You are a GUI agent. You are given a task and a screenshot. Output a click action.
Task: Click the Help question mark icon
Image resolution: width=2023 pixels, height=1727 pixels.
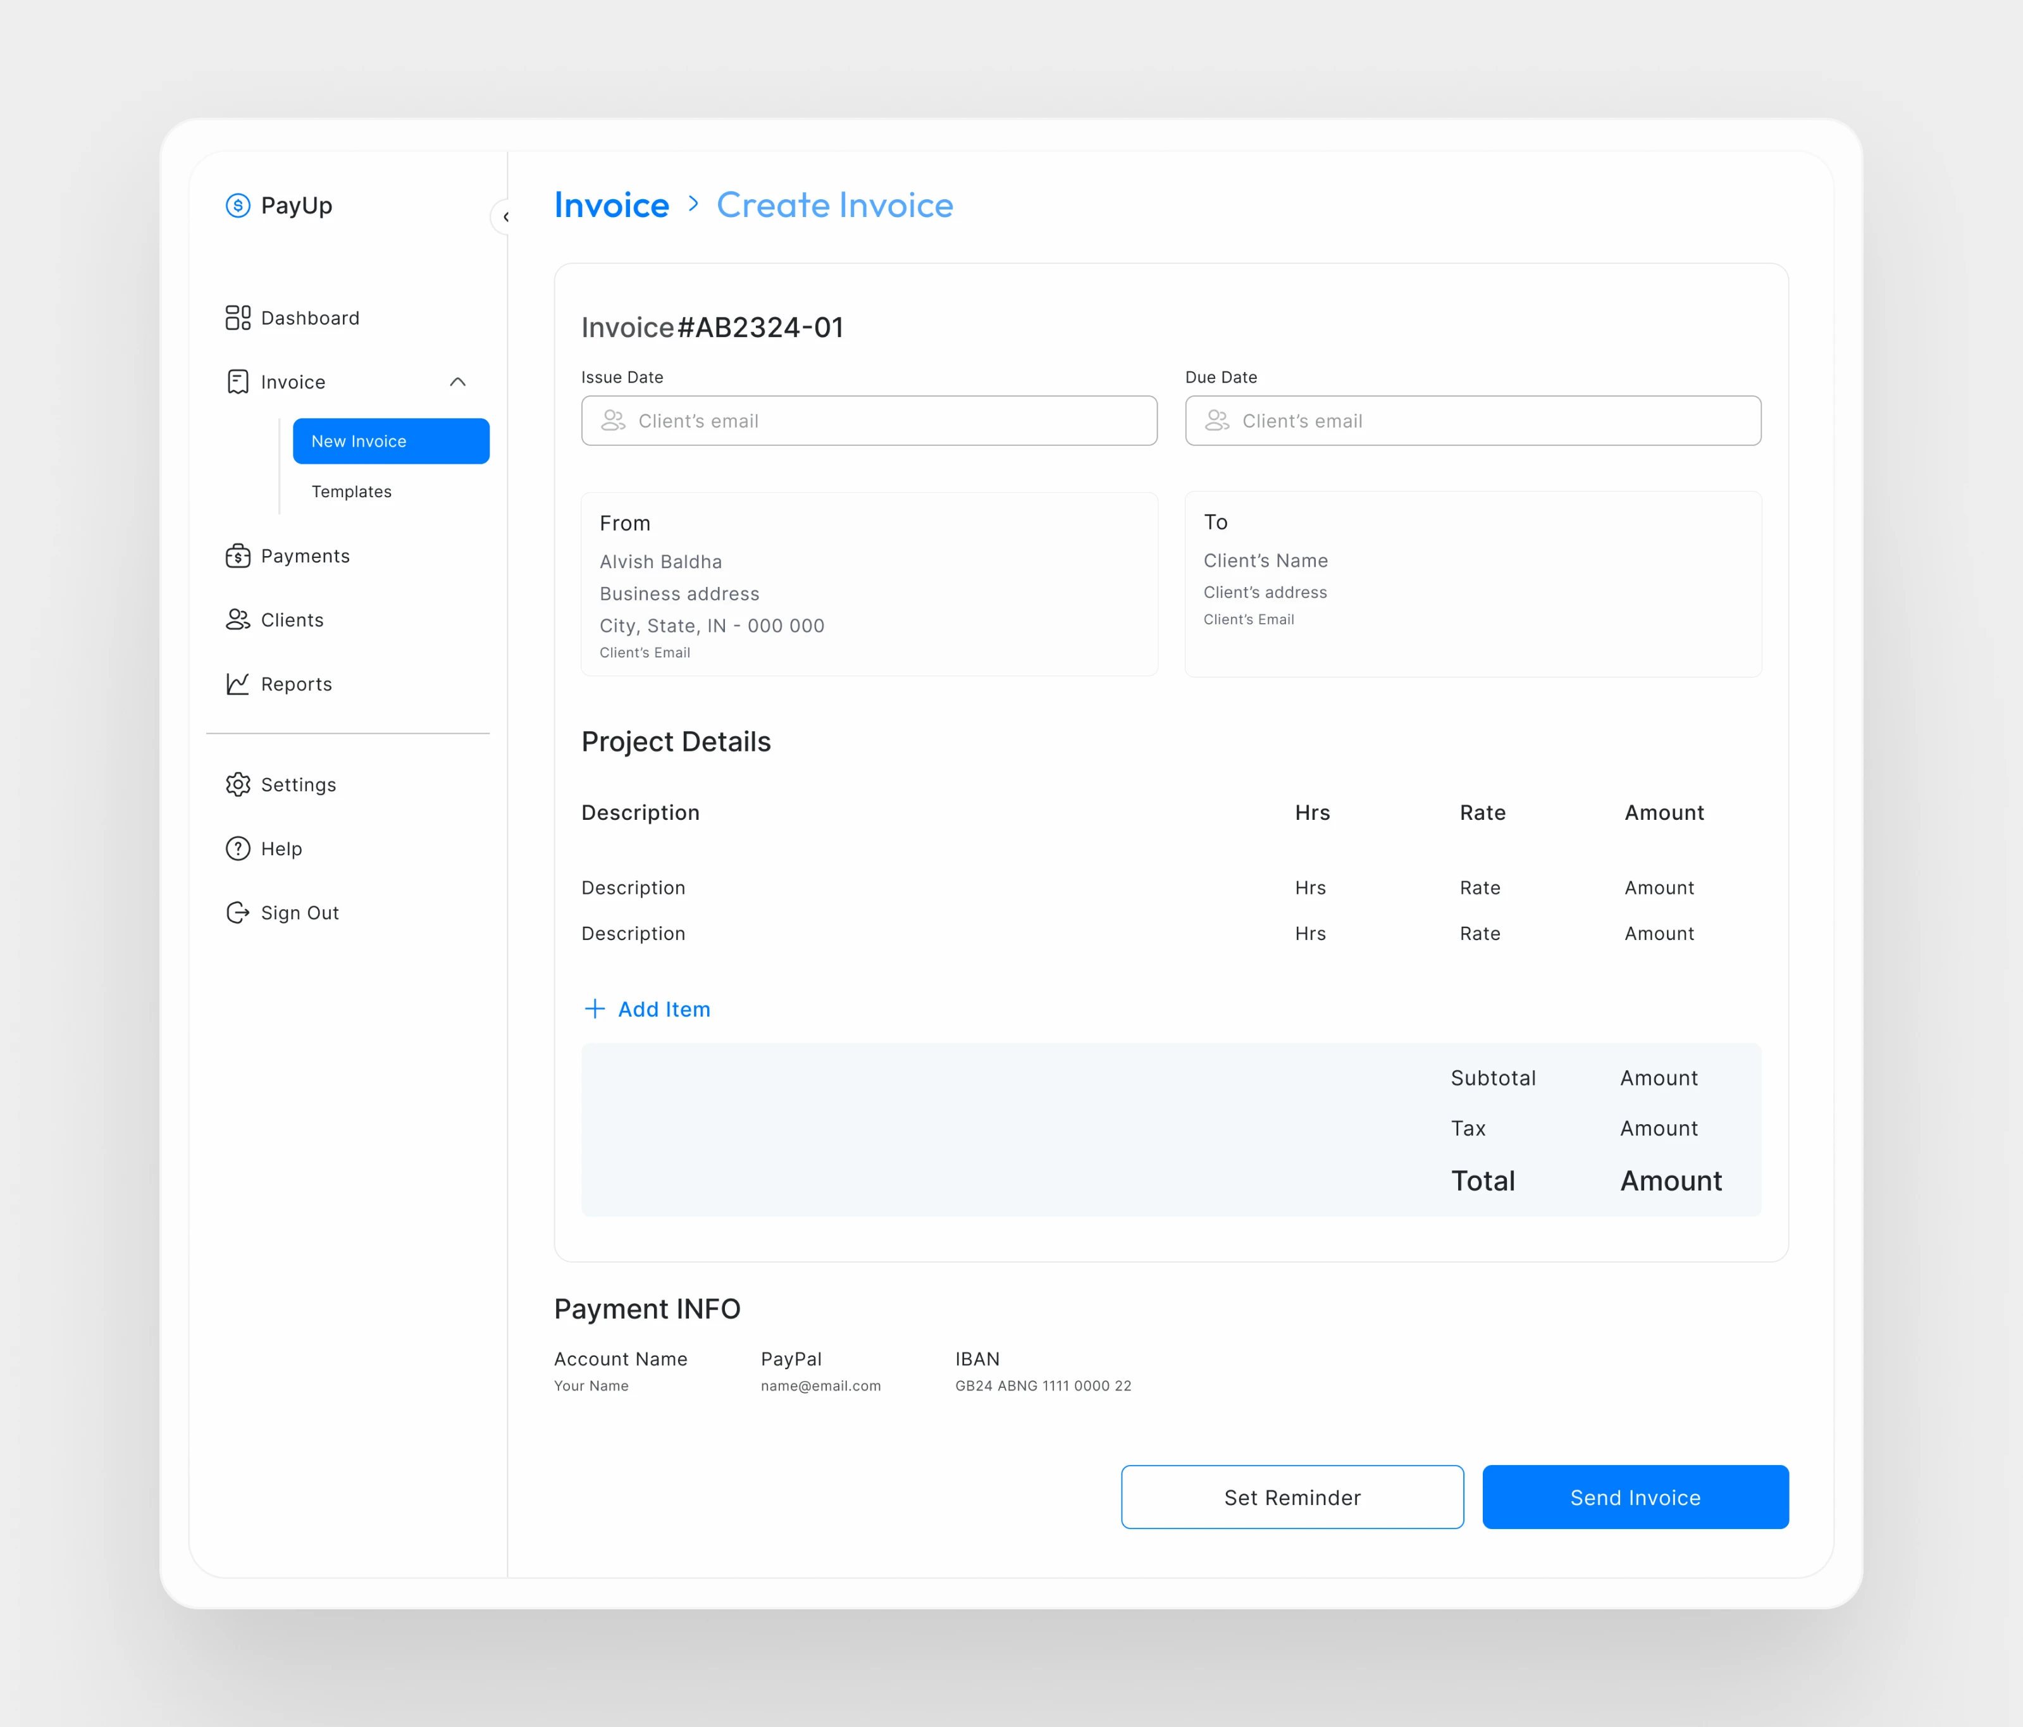tap(237, 848)
